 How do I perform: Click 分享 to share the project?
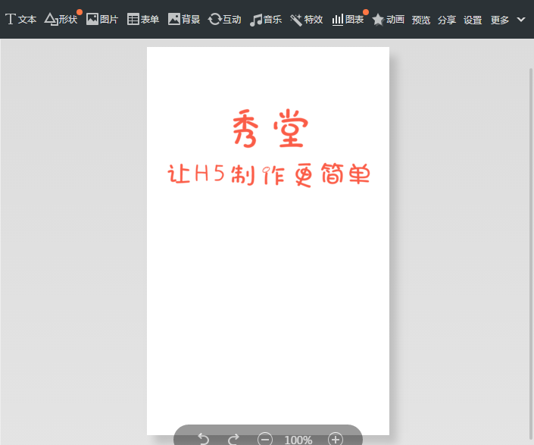(447, 20)
